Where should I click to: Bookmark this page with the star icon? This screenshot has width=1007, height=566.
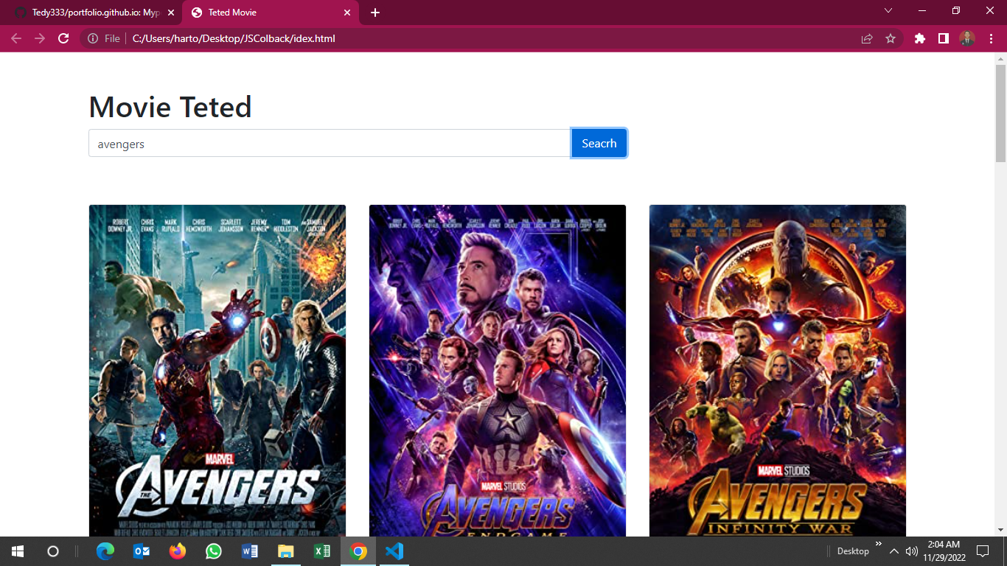click(x=891, y=38)
